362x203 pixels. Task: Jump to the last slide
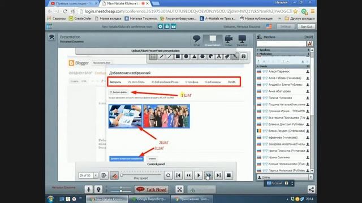[x=218, y=175]
